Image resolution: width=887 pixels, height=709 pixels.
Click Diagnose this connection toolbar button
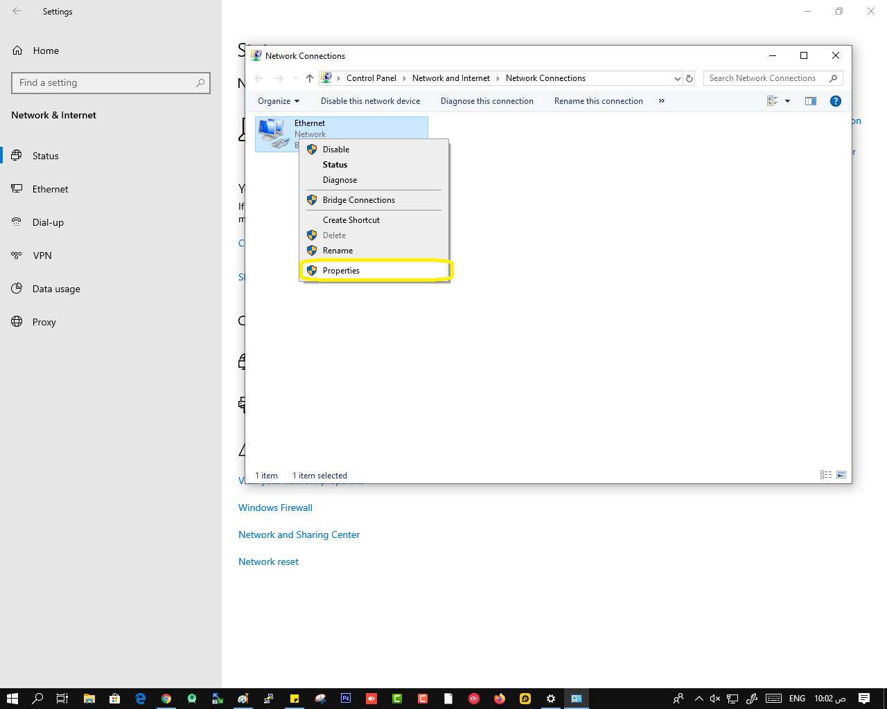[x=487, y=101]
